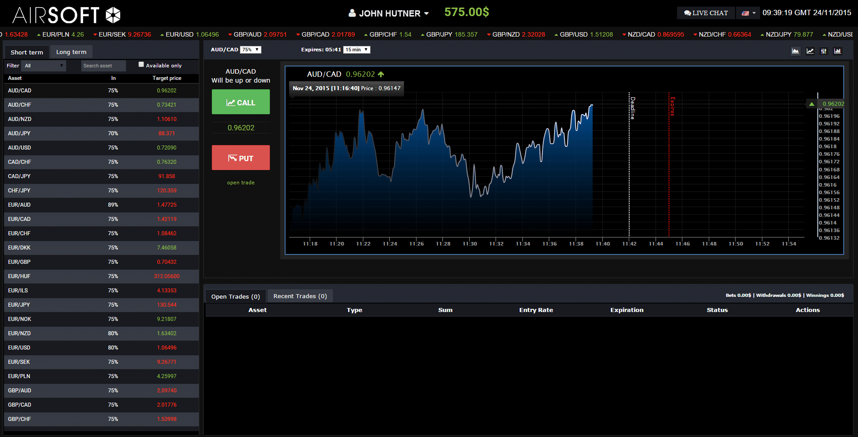Open the language flag selector
Viewport: 858px width, 437px height.
click(748, 13)
